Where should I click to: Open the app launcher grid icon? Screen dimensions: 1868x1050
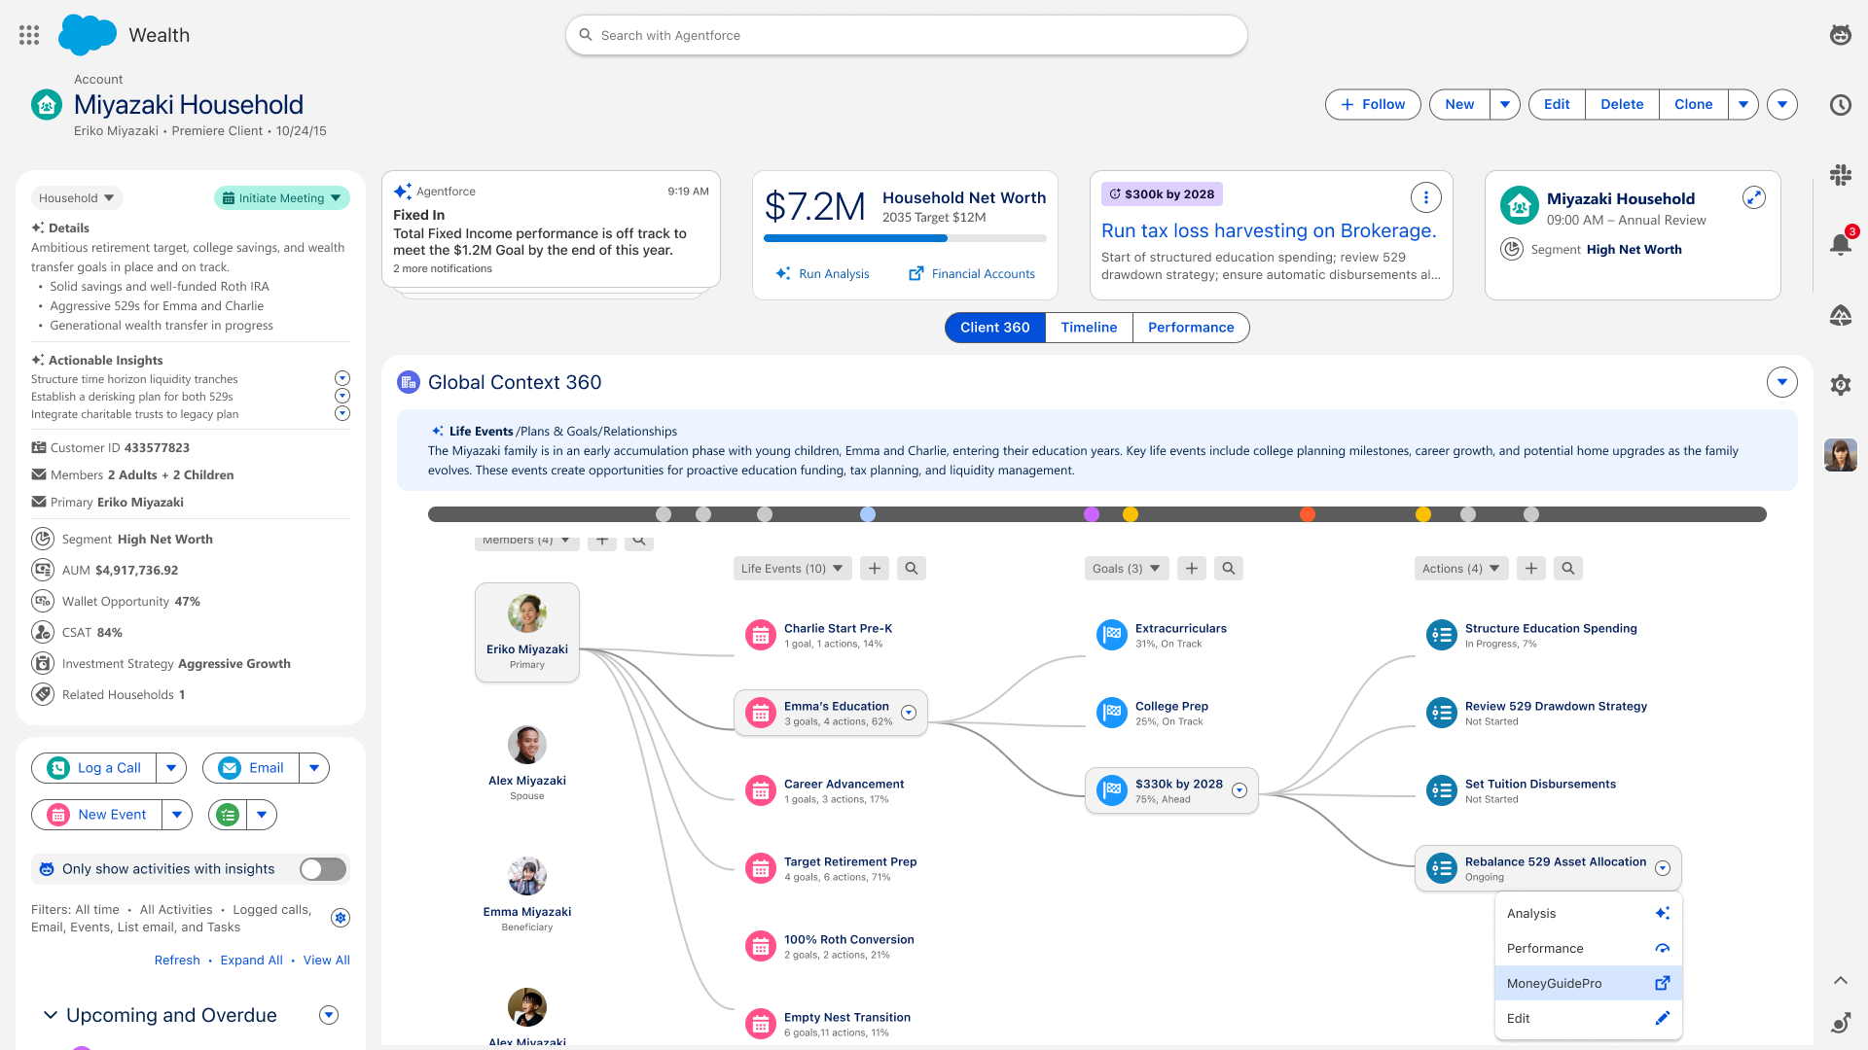pos(29,35)
